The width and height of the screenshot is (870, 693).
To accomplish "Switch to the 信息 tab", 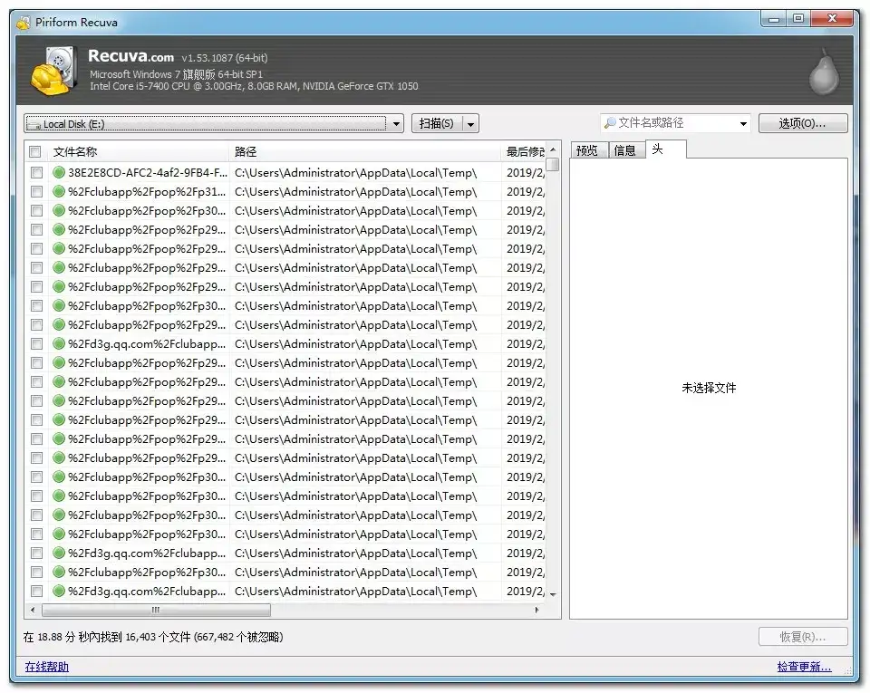I will pyautogui.click(x=625, y=150).
